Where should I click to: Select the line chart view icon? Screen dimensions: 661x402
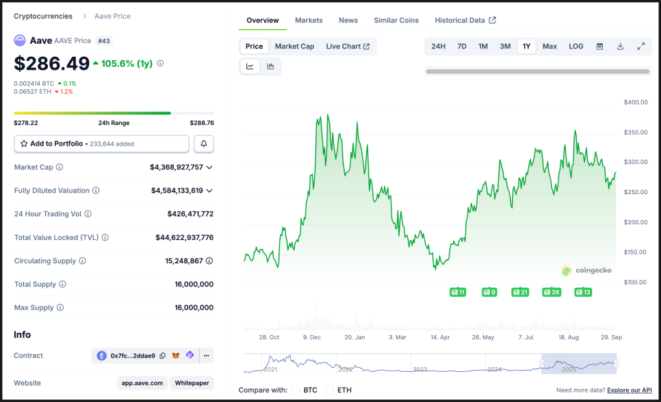(250, 66)
